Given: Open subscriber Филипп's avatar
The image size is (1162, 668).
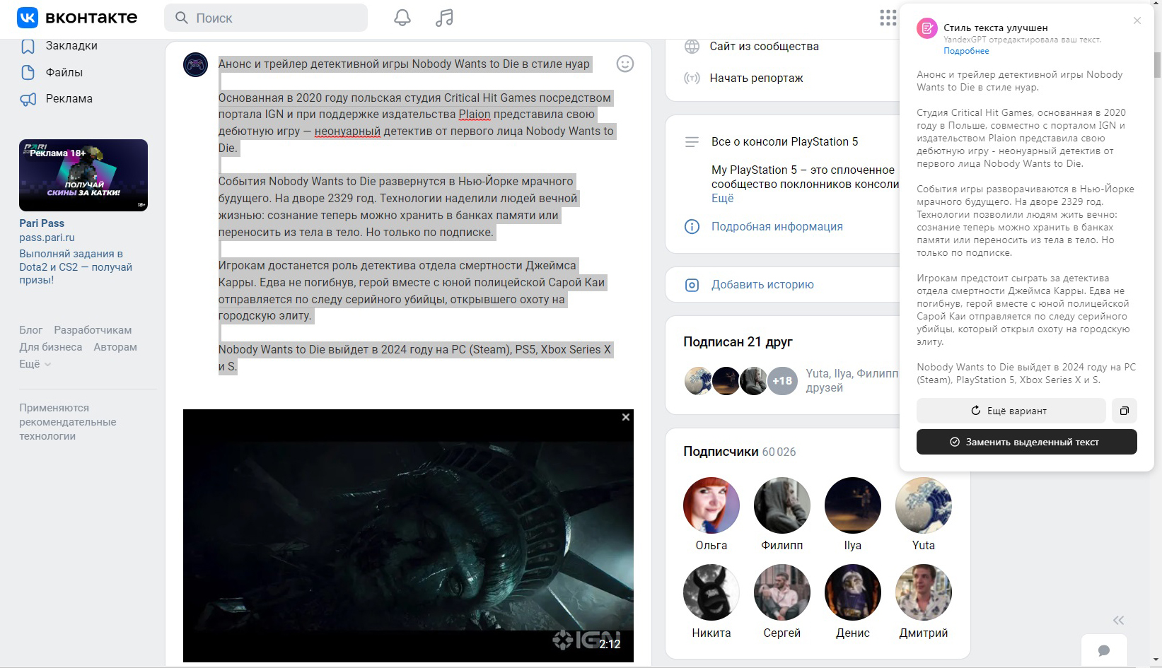Looking at the screenshot, I should [x=782, y=505].
